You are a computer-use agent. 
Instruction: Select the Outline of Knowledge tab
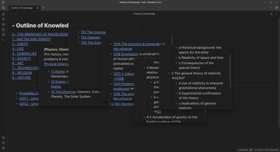coord(22,8)
